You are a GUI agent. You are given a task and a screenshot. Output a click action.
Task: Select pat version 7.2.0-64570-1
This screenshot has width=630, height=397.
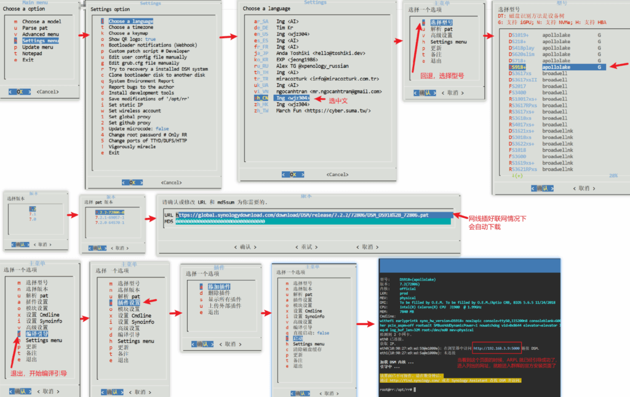(x=110, y=223)
